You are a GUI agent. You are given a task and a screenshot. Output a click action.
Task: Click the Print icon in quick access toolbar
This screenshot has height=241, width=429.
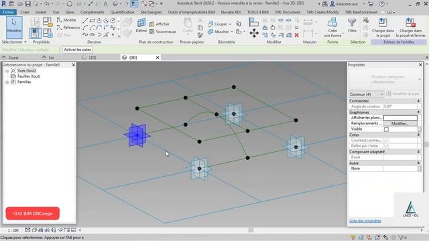(x=70, y=4)
